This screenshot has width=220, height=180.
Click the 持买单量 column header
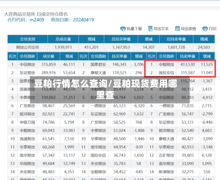click(119, 56)
